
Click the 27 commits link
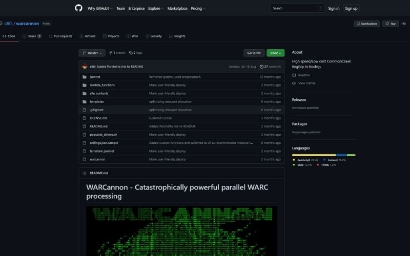(x=270, y=67)
